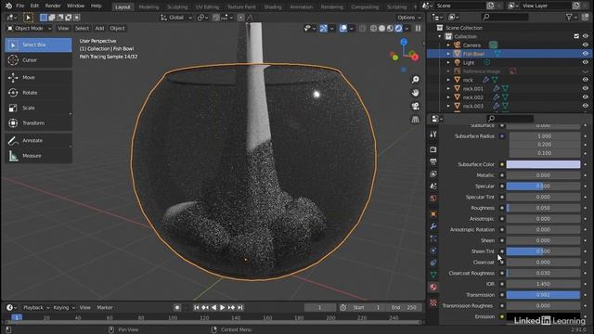The image size is (594, 334).
Task: Toggle Collection exclude checkbox
Action: 576,36
